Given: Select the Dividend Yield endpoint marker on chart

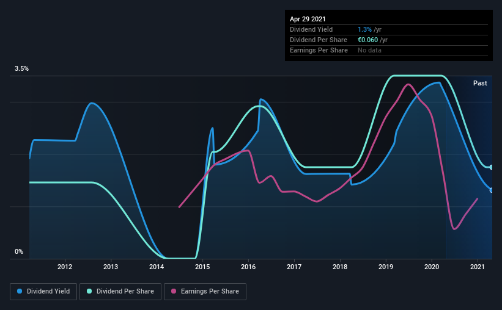Looking at the screenshot, I should [492, 190].
